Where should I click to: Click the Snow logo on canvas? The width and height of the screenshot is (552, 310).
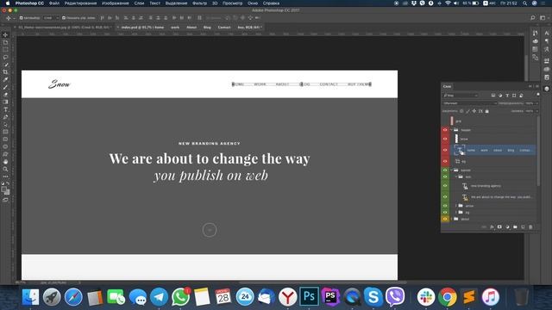click(x=60, y=84)
